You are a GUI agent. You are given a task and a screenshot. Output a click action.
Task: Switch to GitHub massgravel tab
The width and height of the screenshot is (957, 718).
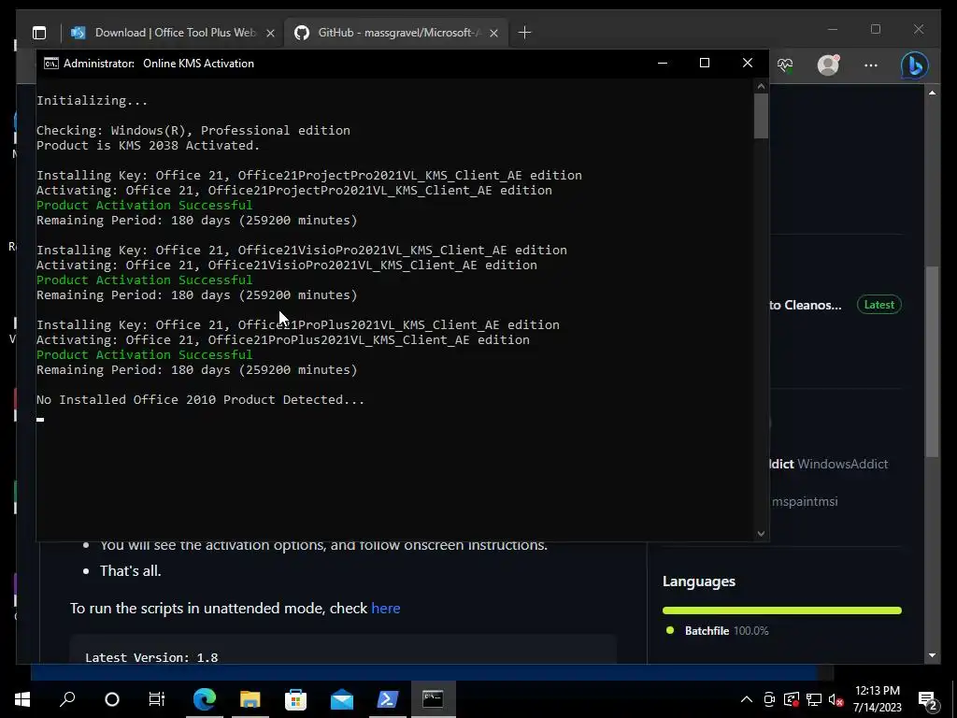397,33
